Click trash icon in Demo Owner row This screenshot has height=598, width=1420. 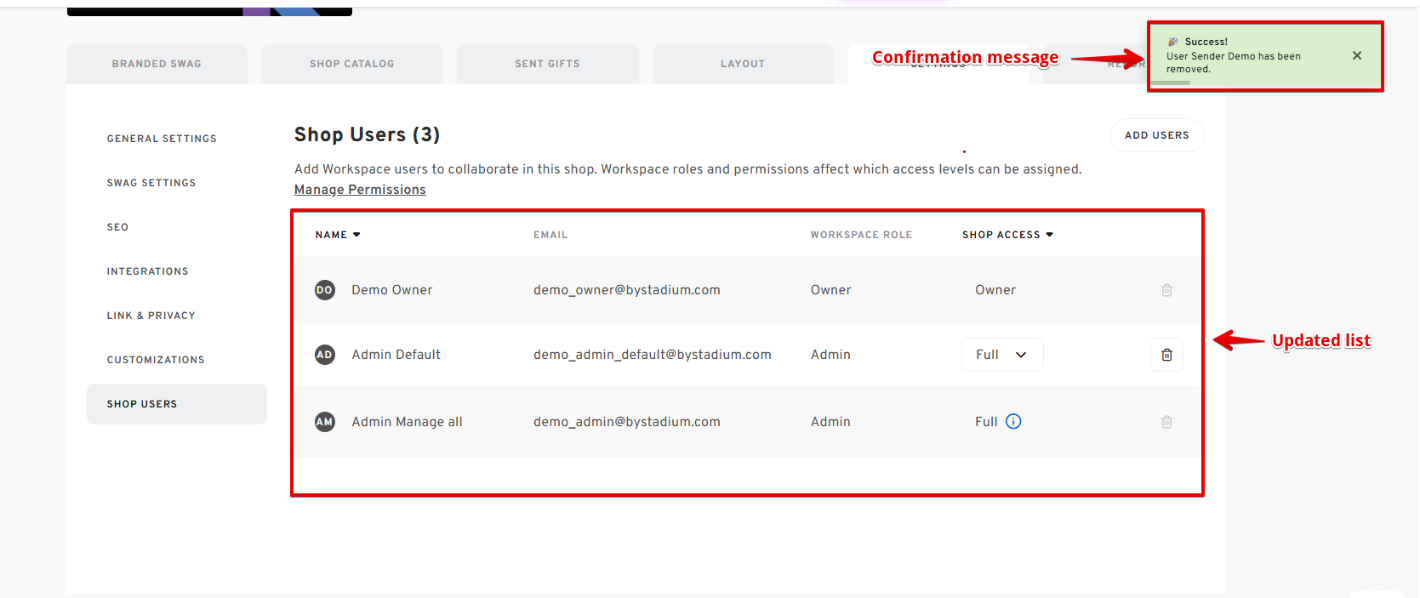pyautogui.click(x=1166, y=290)
